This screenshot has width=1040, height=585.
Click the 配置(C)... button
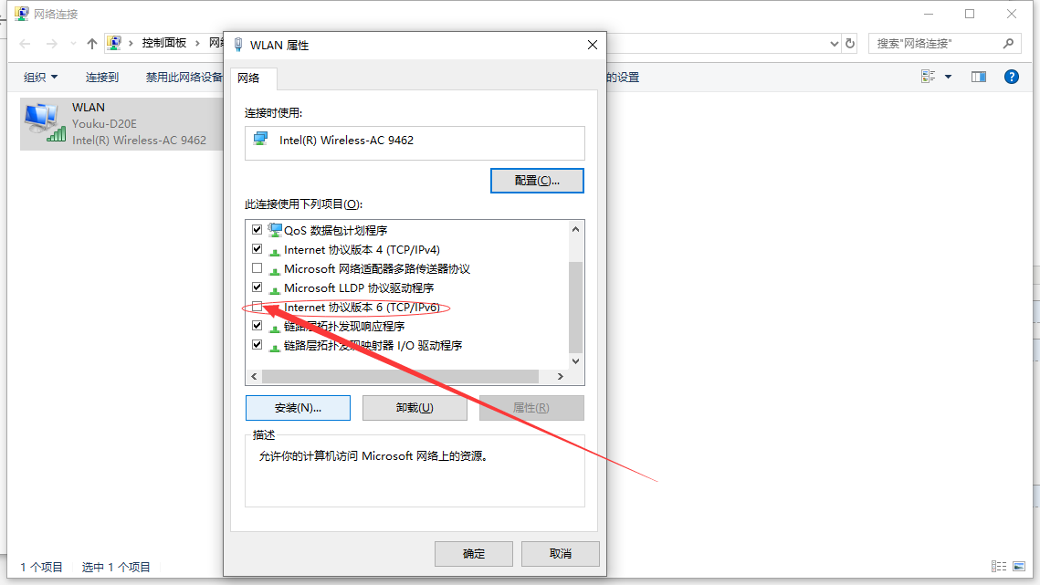[x=537, y=181]
